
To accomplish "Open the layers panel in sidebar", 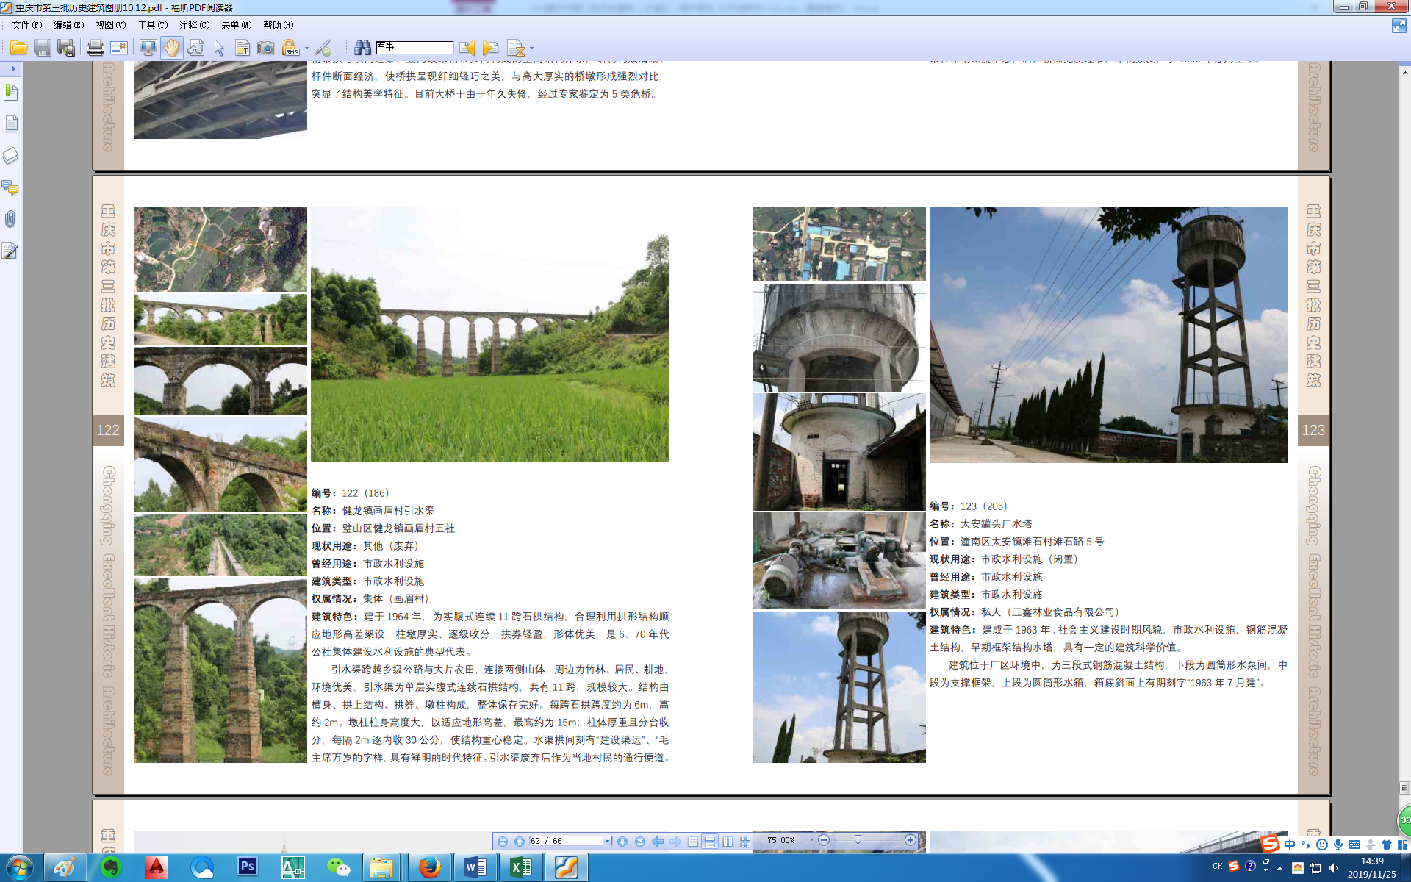I will [11, 156].
